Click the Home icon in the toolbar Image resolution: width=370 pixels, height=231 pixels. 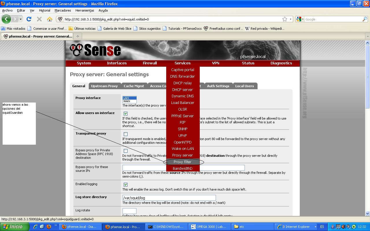(50, 19)
